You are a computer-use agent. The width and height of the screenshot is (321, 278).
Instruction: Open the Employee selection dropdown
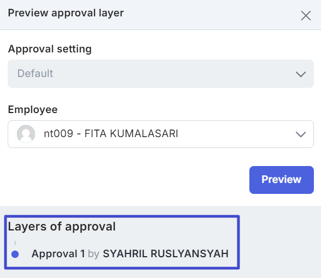coord(161,134)
